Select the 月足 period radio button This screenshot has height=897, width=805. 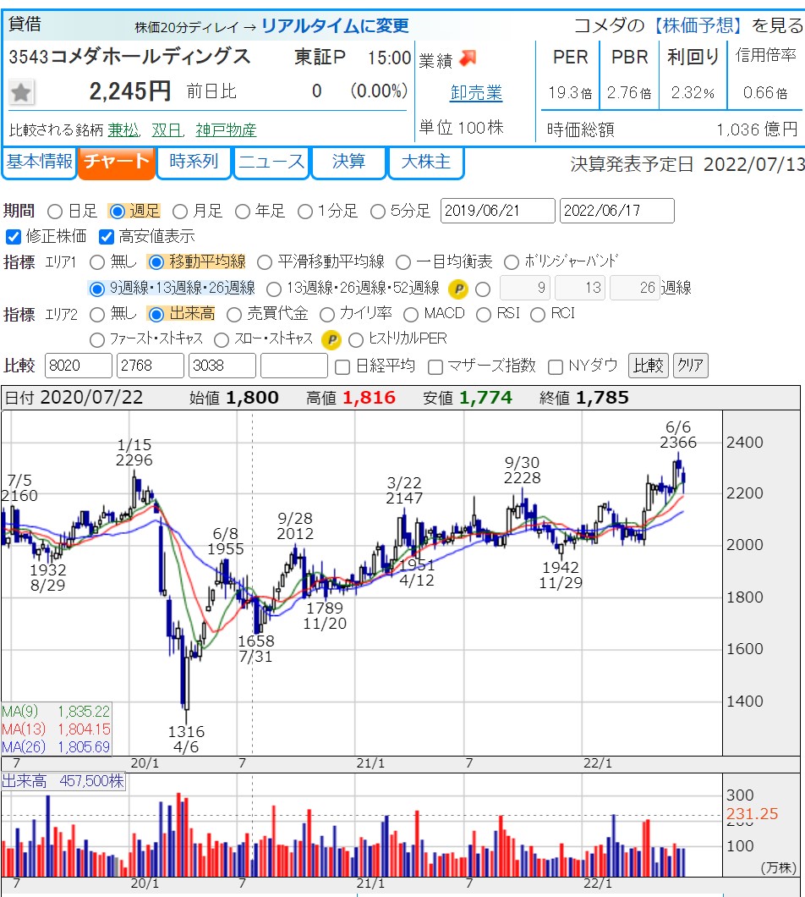pos(180,212)
